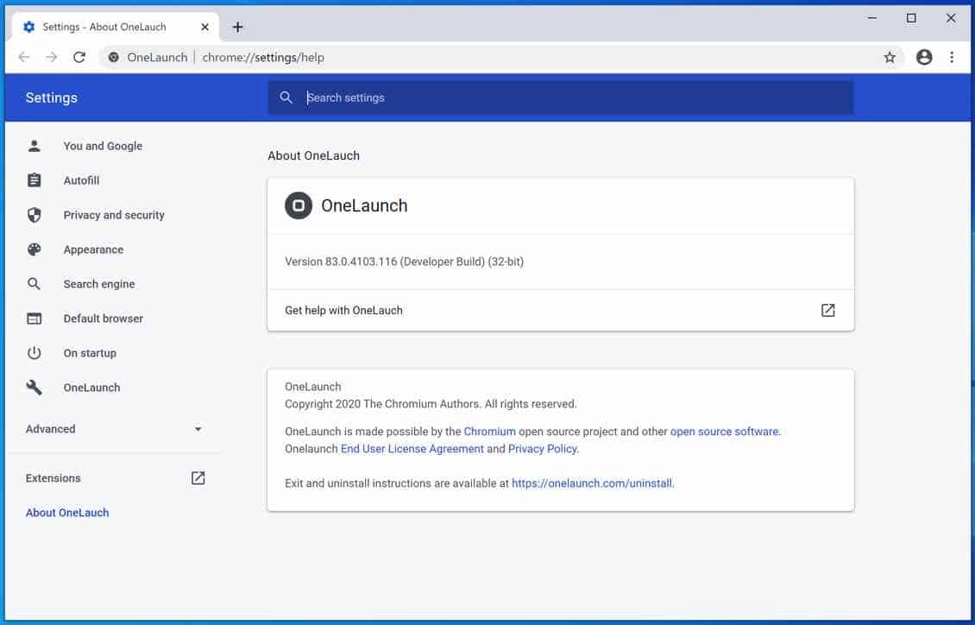Open the Chromium project link
This screenshot has height=625, width=975.
[x=489, y=432]
